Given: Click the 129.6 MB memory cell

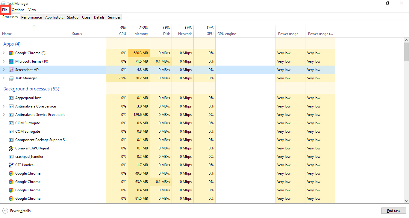Looking at the screenshot, I should (139, 115).
